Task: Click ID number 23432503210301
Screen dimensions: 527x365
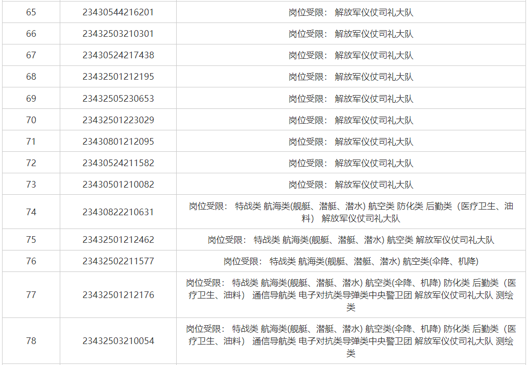Action: pos(118,34)
